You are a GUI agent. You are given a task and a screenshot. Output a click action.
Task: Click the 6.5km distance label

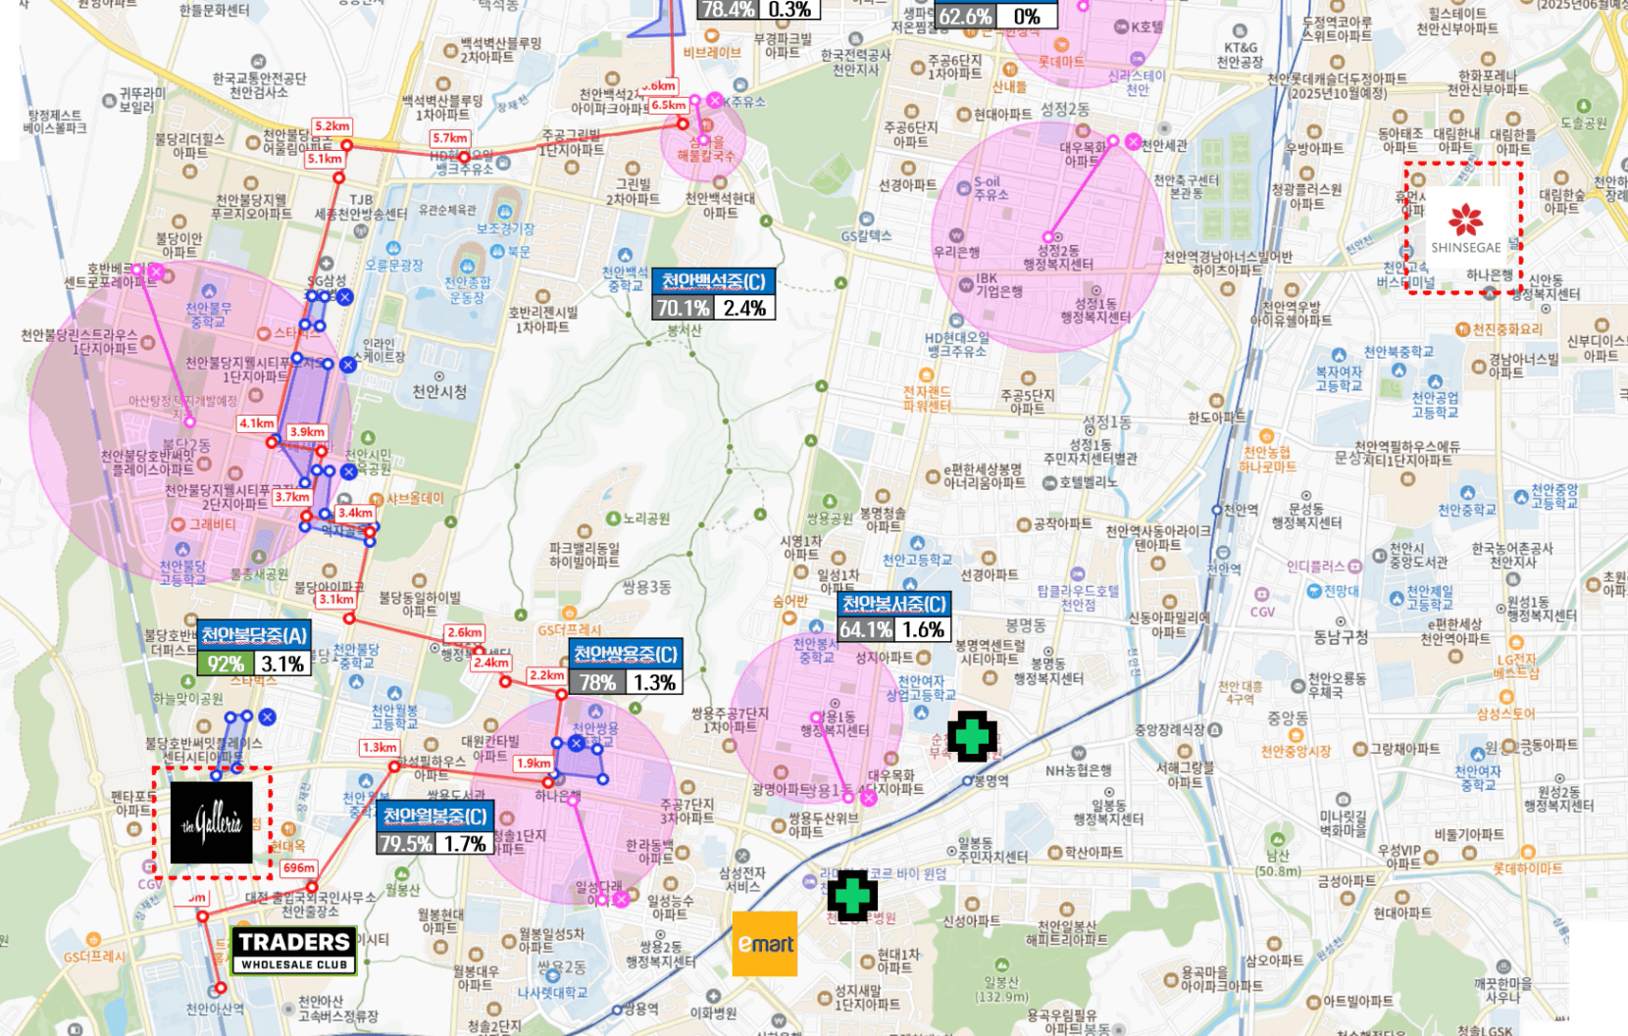point(668,105)
